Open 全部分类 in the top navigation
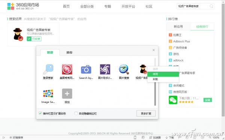This screenshot has width=225, height=140. tap(87, 6)
